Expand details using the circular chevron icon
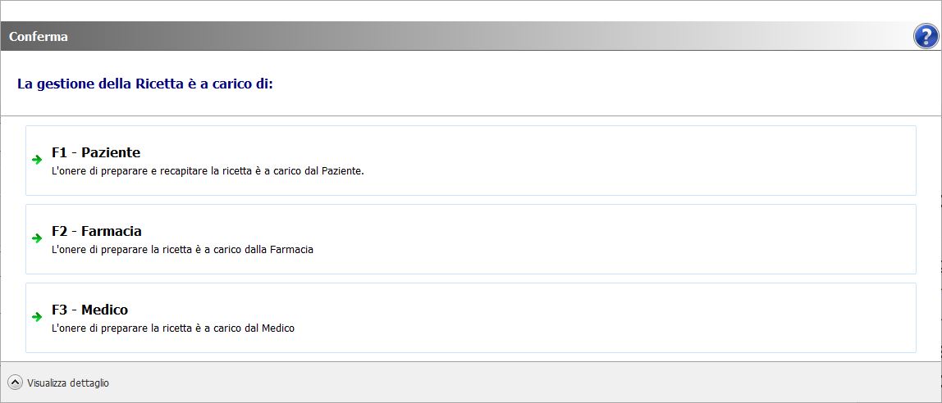The width and height of the screenshot is (942, 403). [15, 383]
